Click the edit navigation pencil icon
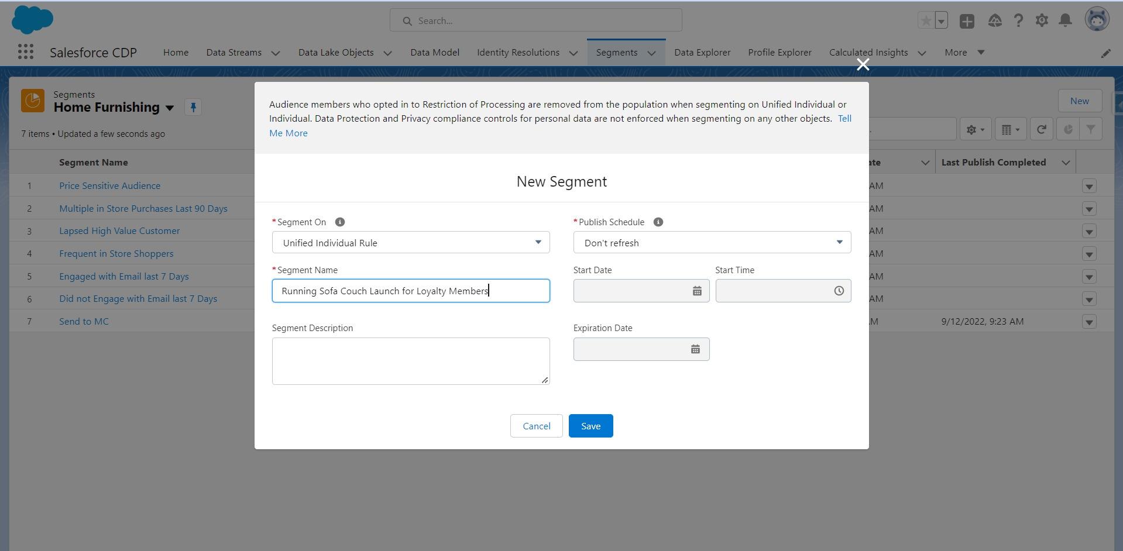Viewport: 1123px width, 551px height. [1105, 53]
